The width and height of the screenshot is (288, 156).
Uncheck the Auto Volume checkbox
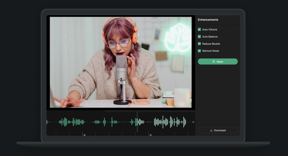(x=199, y=30)
